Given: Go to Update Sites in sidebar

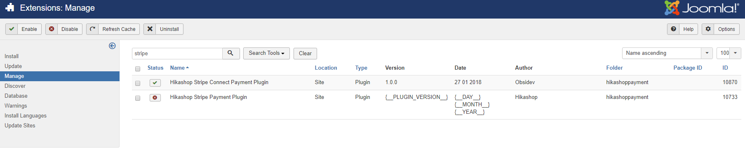Looking at the screenshot, I should [x=20, y=125].
